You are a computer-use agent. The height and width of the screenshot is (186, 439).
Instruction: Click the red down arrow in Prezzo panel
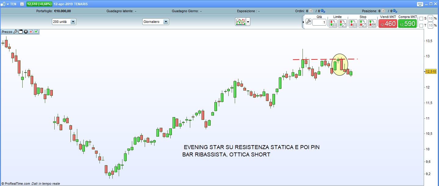click(x=31, y=32)
